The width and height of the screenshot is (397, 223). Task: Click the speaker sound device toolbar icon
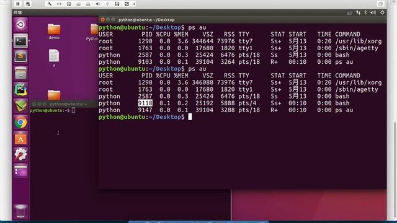[x=98, y=4]
